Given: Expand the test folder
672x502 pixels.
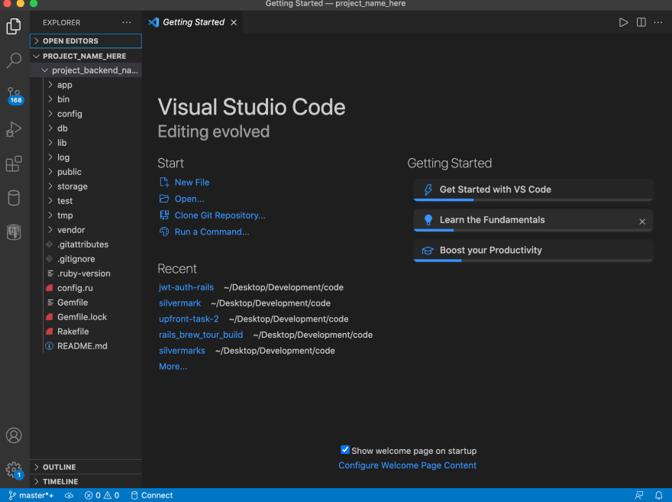Looking at the screenshot, I should tap(86, 201).
